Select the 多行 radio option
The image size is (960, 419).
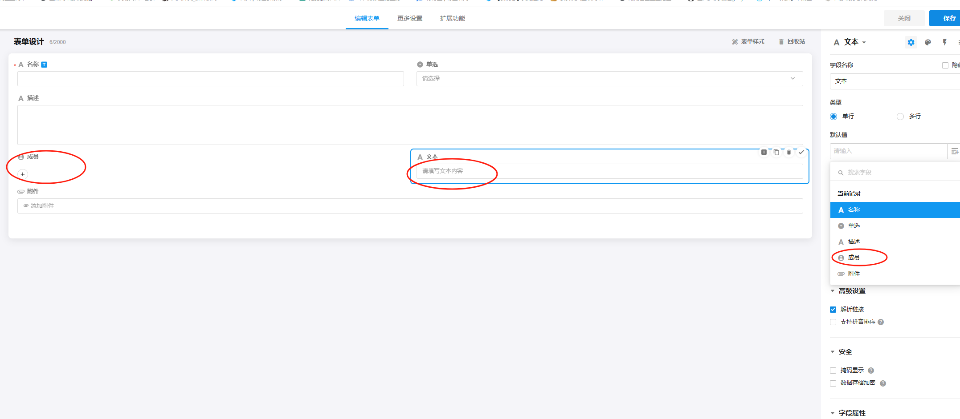tap(900, 117)
